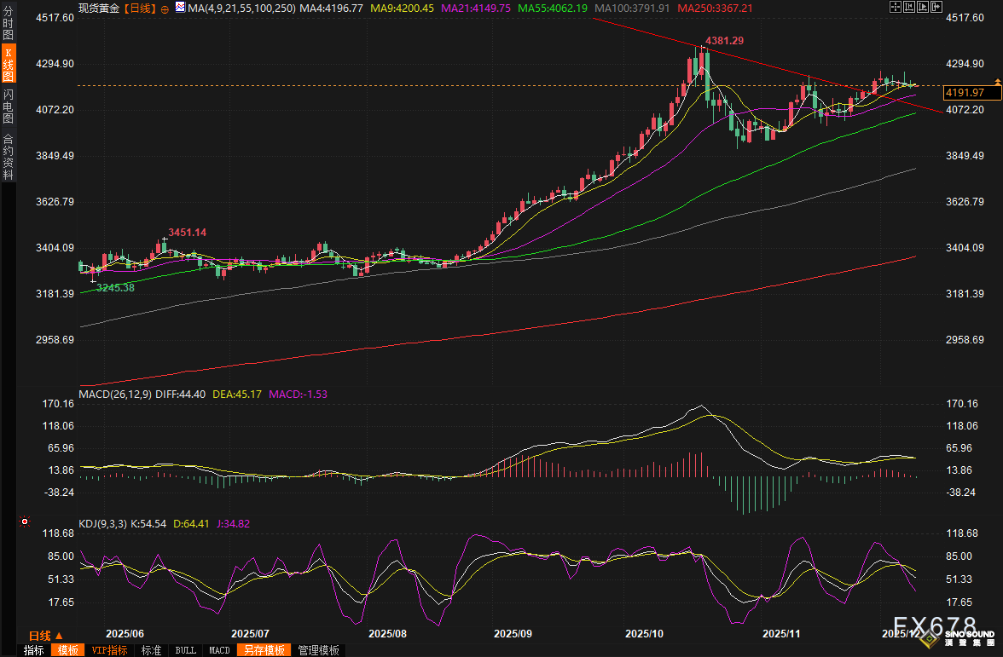Switch to 分时图 view
This screenshot has width=1003, height=657.
pos(9,24)
